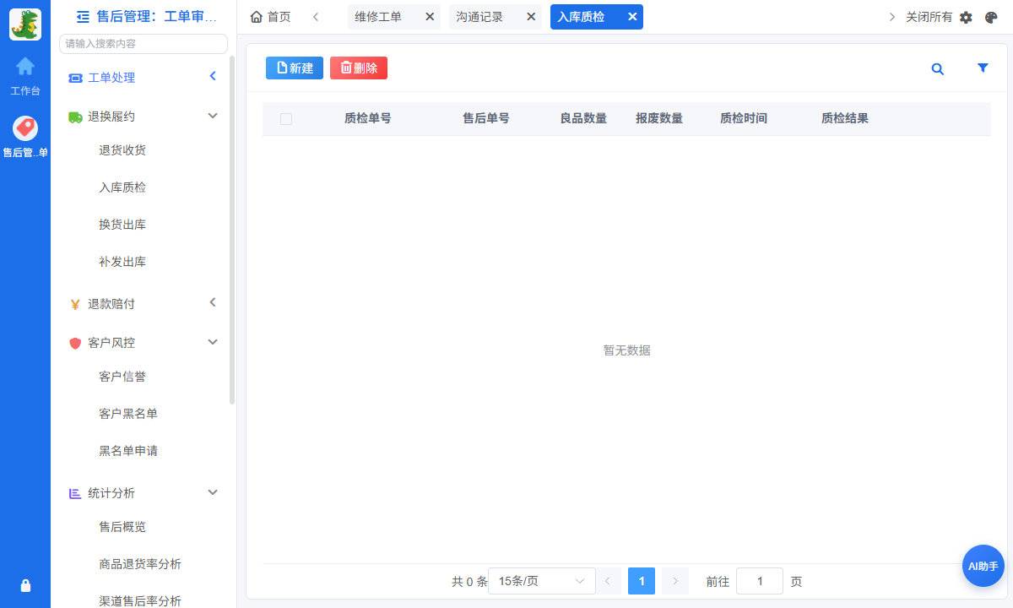Select page 1 button

point(642,581)
